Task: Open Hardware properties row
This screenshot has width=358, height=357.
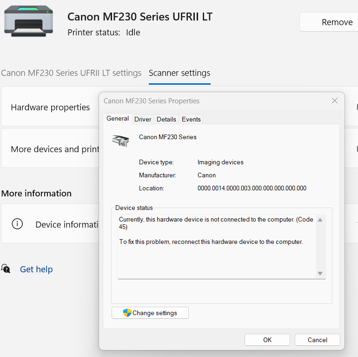Action: point(50,107)
